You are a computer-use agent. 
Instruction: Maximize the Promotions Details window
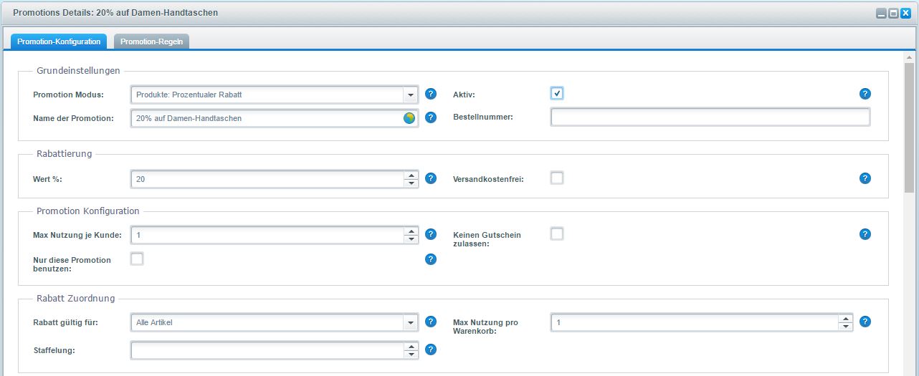893,13
